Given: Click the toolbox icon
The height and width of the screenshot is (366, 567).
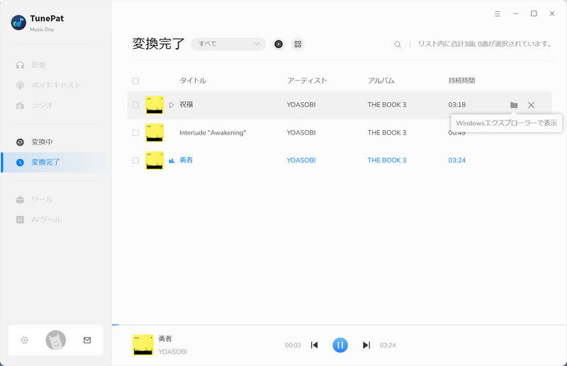Looking at the screenshot, I should click(21, 200).
